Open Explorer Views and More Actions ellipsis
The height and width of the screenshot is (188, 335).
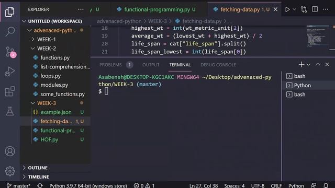(81, 9)
